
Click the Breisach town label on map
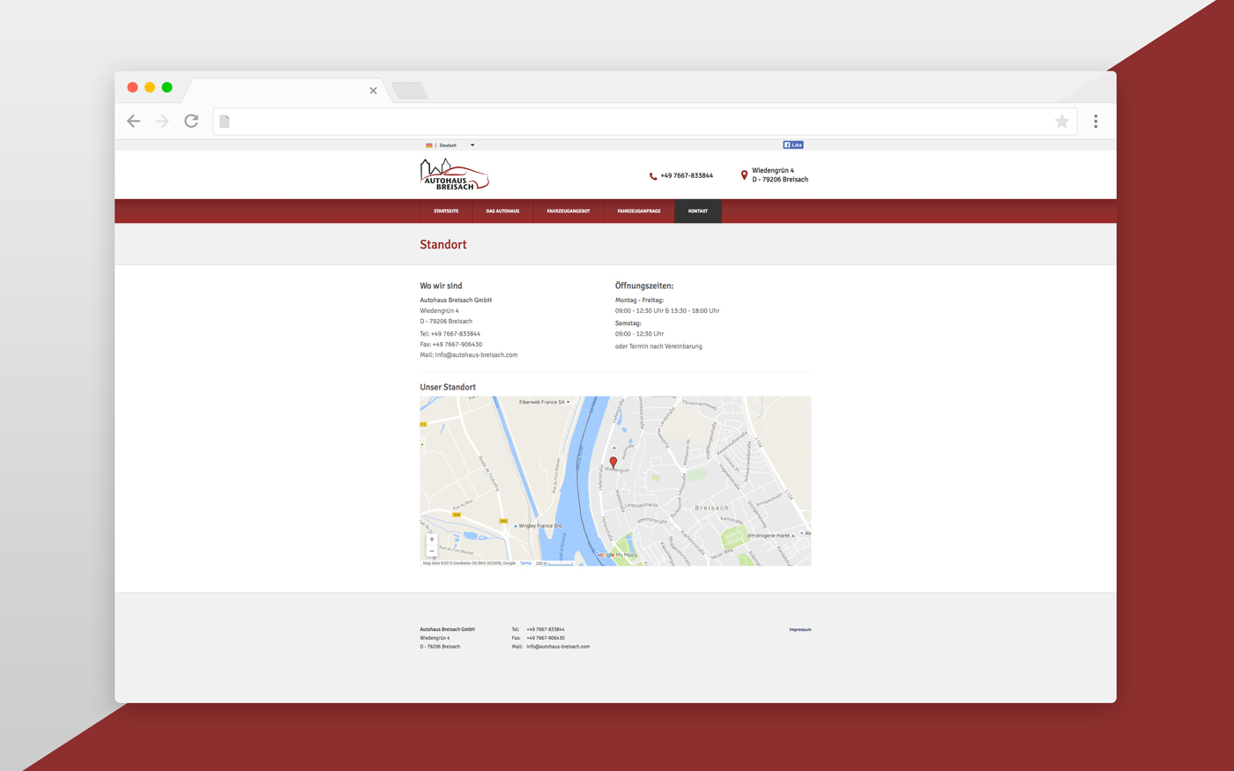pos(712,508)
